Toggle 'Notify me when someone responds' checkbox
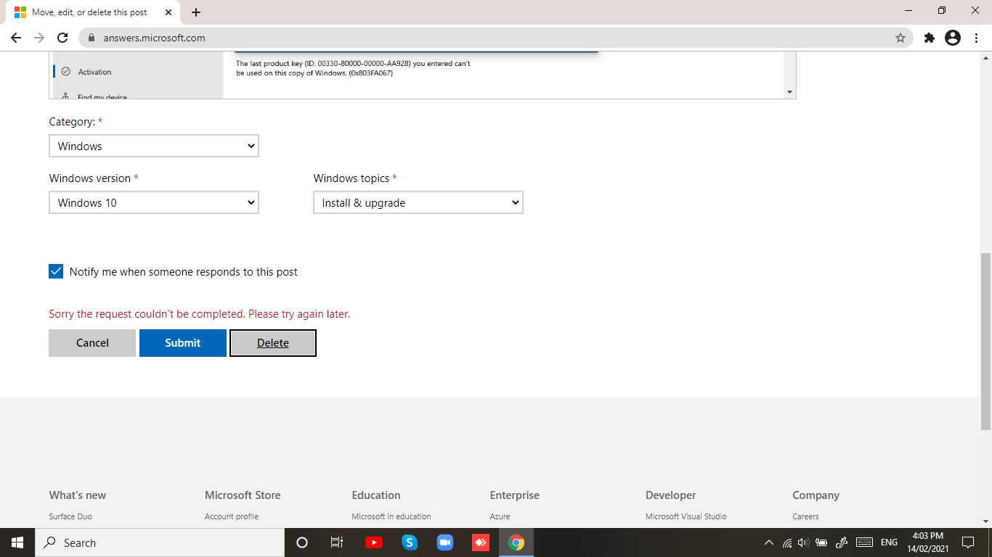Image resolution: width=992 pixels, height=557 pixels. [x=56, y=271]
